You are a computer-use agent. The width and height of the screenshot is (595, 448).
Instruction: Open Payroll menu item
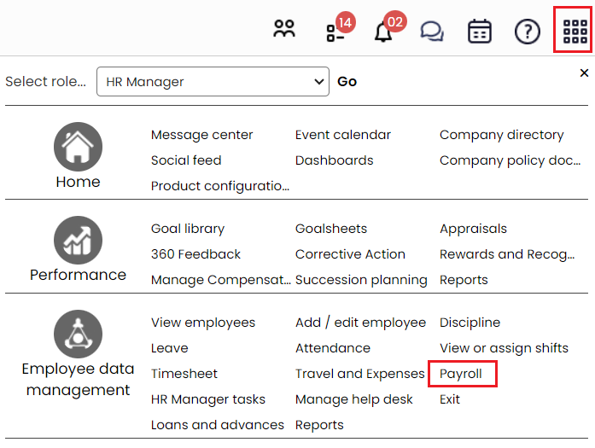(461, 374)
